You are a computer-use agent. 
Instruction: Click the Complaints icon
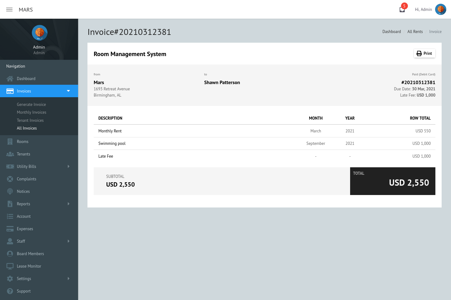[x=10, y=179]
